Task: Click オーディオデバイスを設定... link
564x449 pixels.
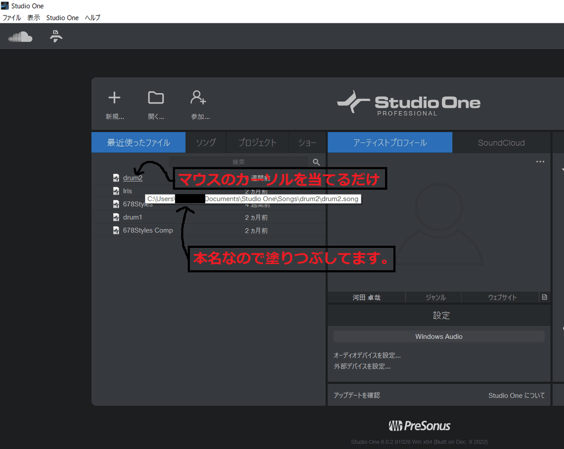Action: [x=367, y=356]
